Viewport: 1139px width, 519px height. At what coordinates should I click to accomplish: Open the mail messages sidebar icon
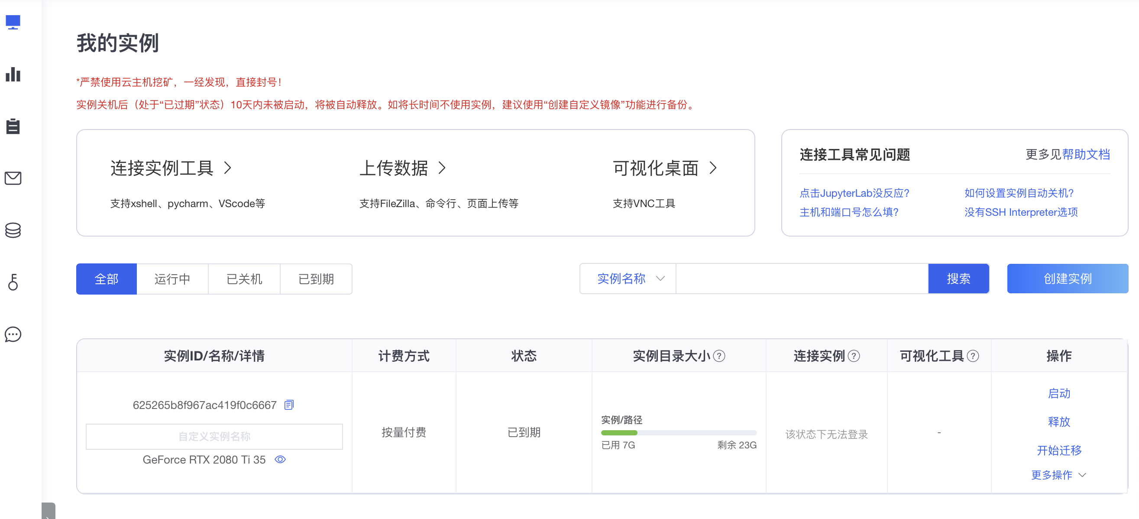(x=13, y=178)
